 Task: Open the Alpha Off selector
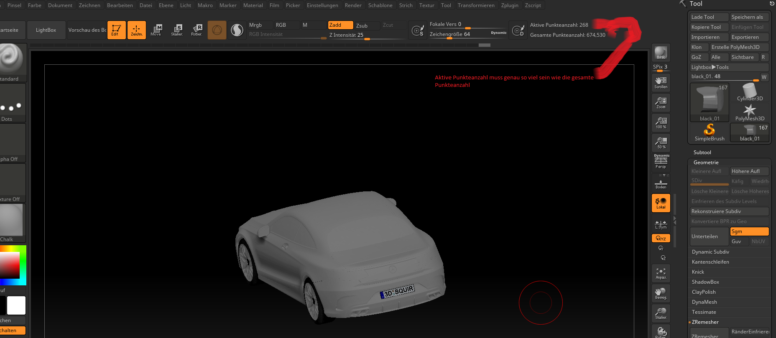click(13, 143)
